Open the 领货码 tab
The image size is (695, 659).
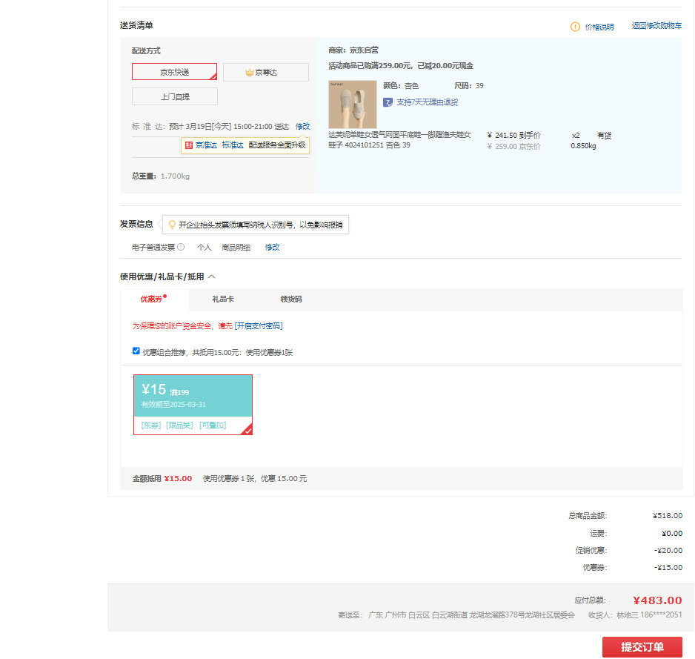(x=290, y=299)
